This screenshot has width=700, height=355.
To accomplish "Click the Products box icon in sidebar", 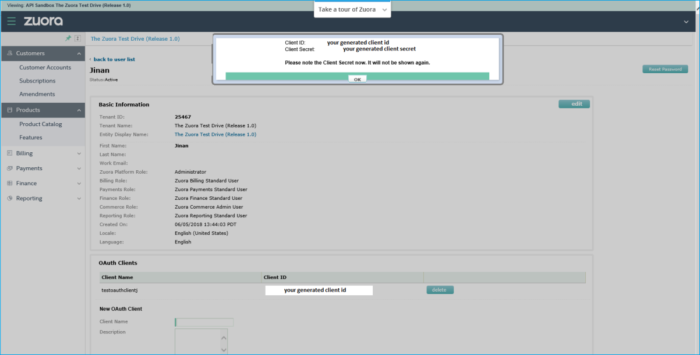I will coord(10,110).
